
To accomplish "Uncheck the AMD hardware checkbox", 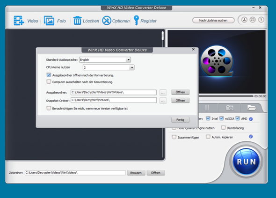I will pyautogui.click(x=238, y=118).
